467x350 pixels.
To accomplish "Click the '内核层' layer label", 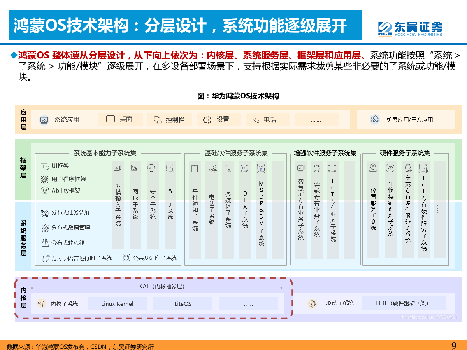I will pyautogui.click(x=23, y=297).
